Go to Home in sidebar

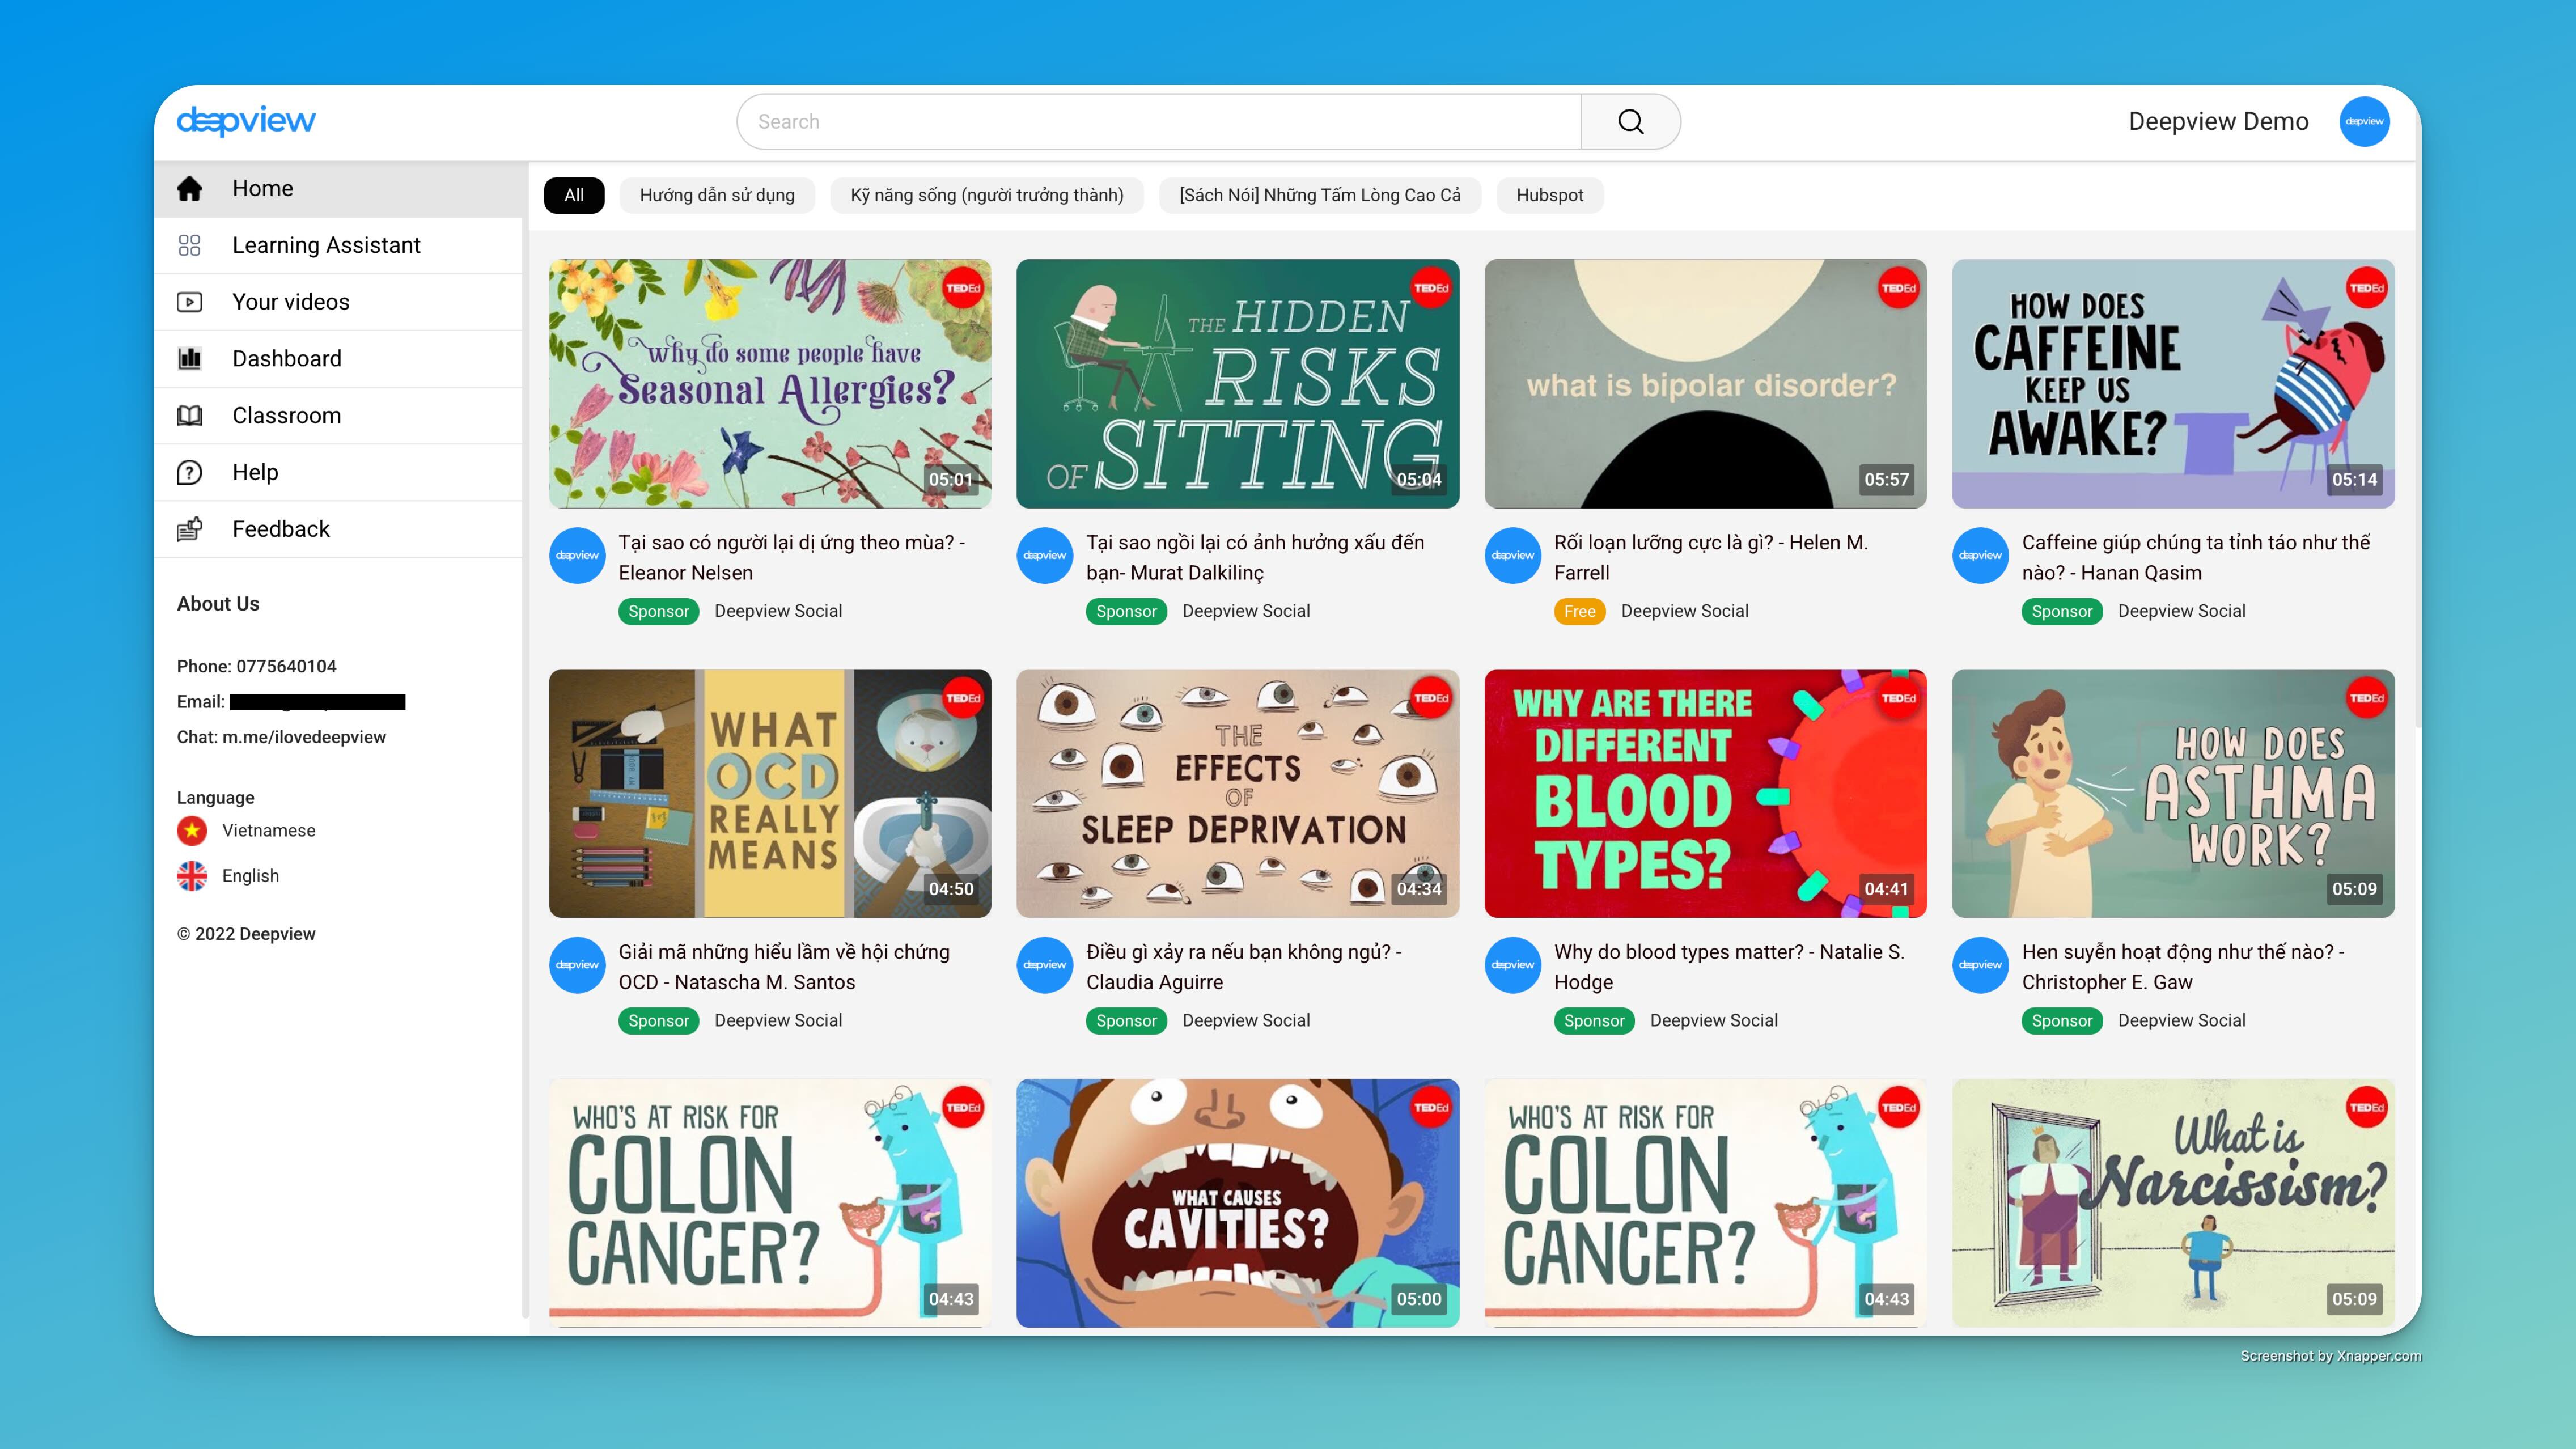339,189
